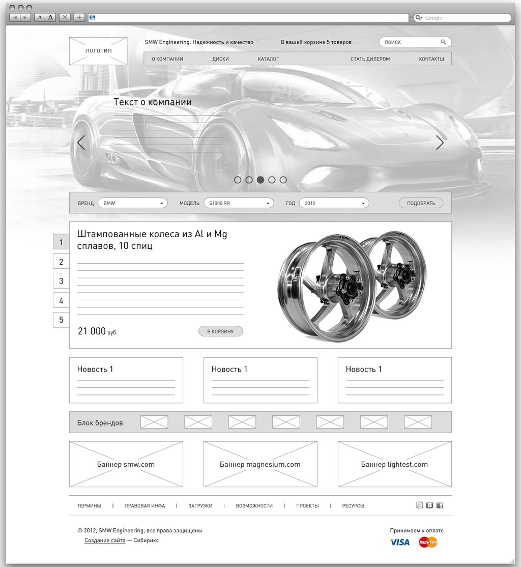The width and height of the screenshot is (521, 567).
Task: Click the heading Текст о компании
Action: [153, 102]
